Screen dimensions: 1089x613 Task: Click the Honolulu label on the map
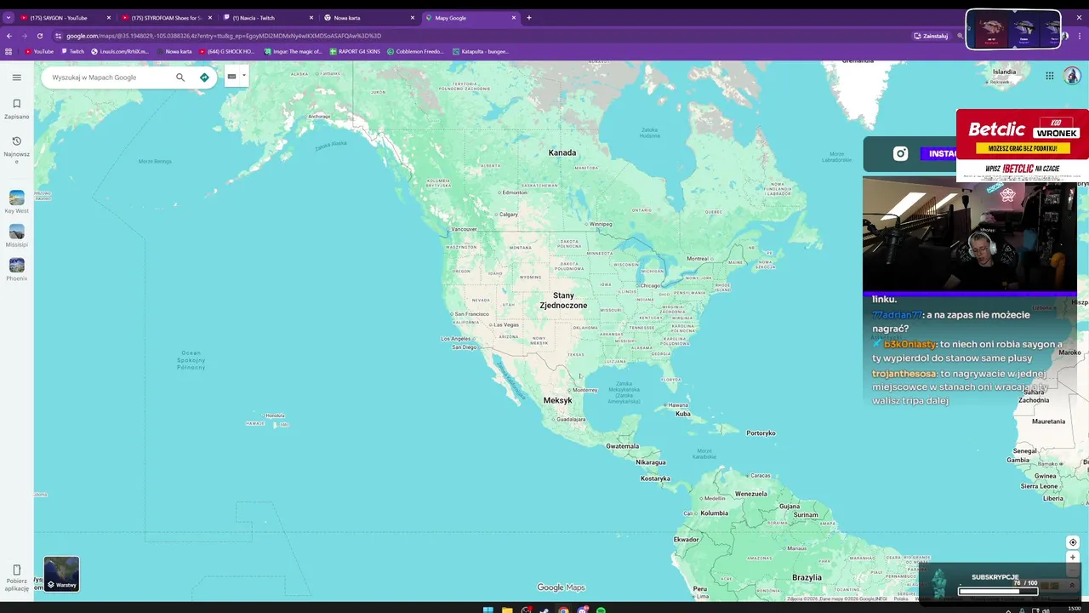[275, 415]
